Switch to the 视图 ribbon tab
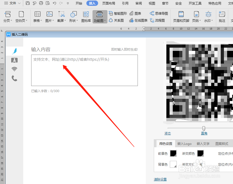This screenshot has height=184, width=233. point(152,3)
